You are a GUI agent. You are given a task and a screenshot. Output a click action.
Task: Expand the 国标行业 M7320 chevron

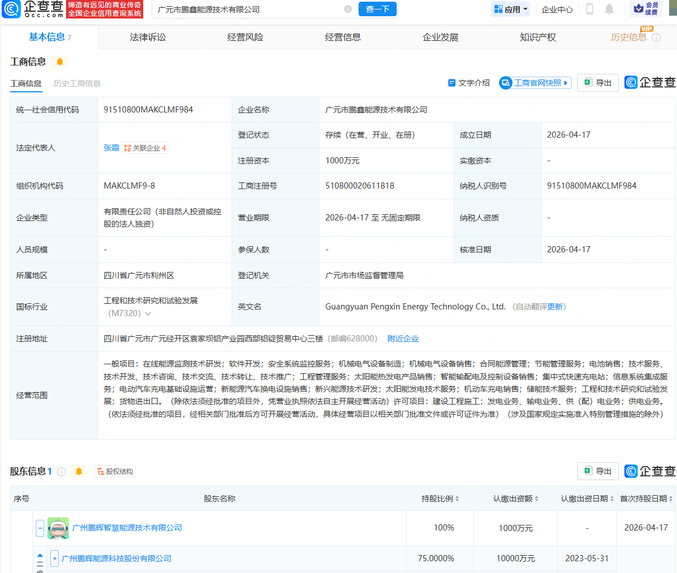coord(148,314)
